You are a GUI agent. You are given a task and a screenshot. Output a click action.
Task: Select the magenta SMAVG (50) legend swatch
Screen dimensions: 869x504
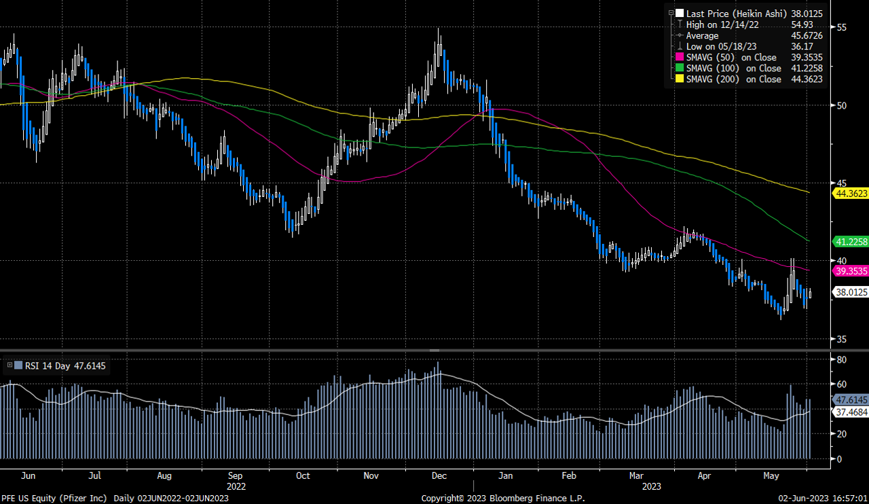click(x=679, y=57)
